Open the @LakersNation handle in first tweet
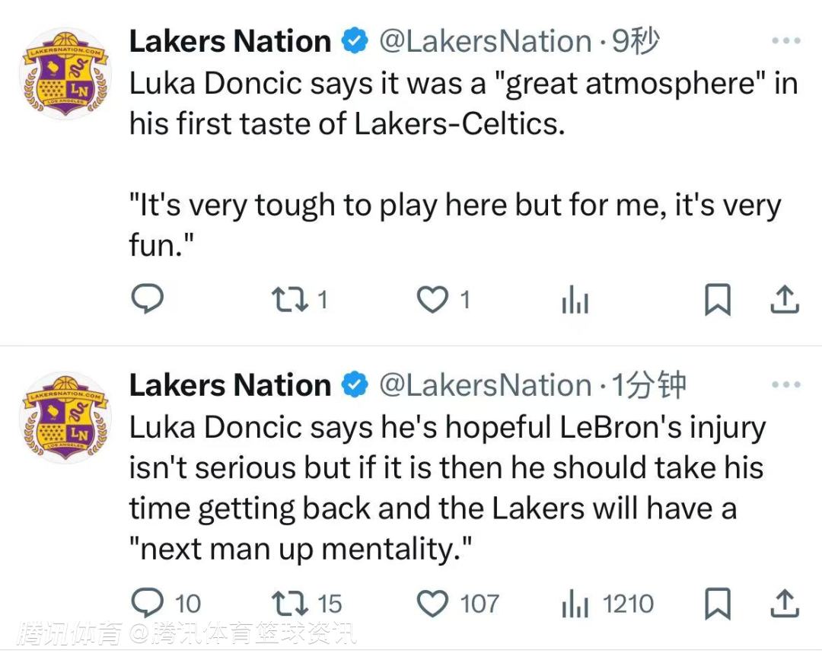822x660 pixels. point(485,41)
